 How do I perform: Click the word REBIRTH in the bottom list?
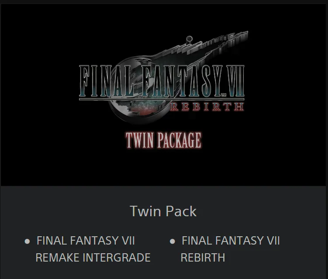[203, 258]
